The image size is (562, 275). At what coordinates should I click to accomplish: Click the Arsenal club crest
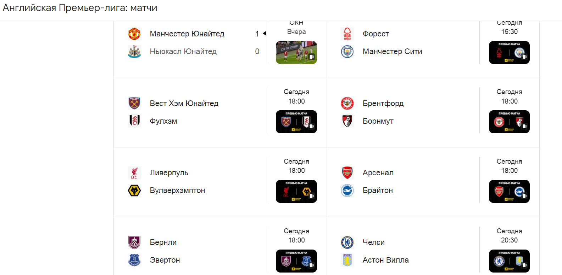click(347, 173)
